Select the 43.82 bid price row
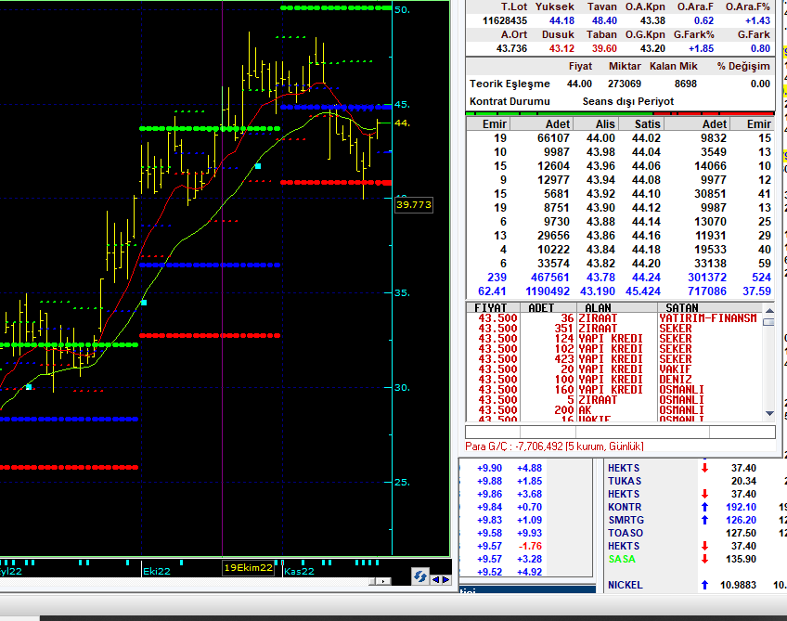Viewport: 787px width, 621px height. [x=600, y=264]
